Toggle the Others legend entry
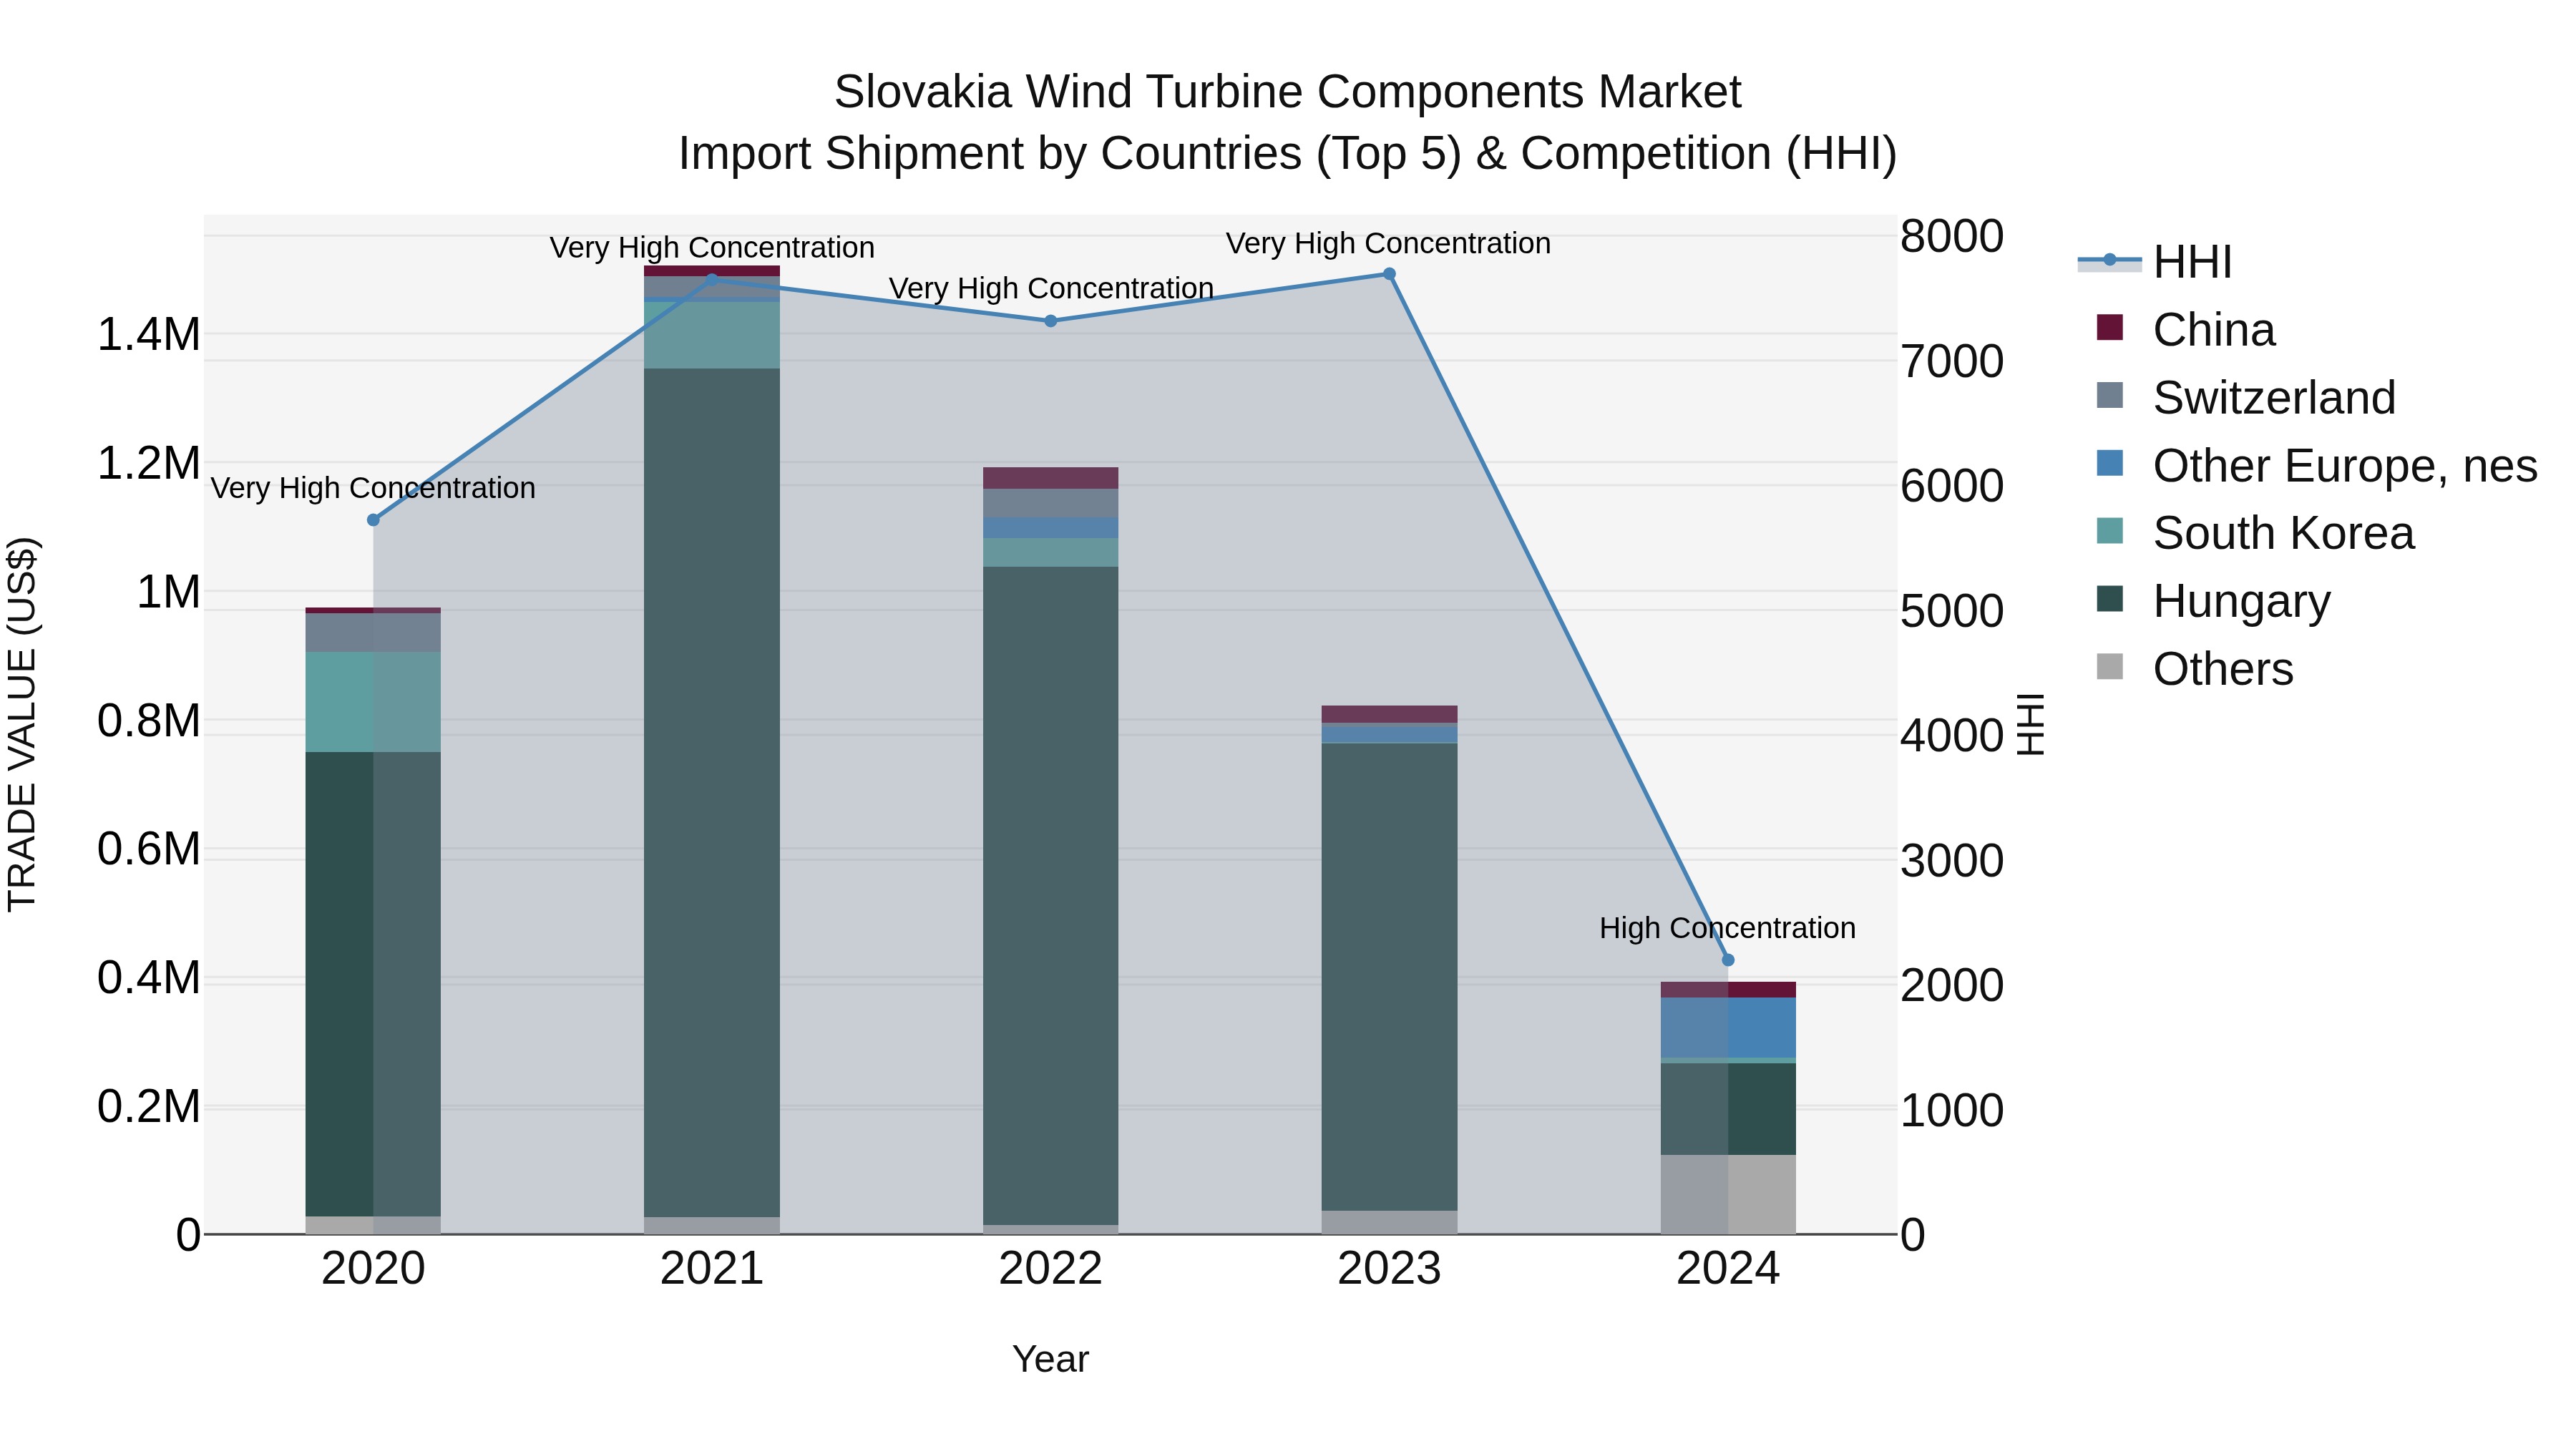Viewport: 2576px width, 1449px height. point(2194,669)
